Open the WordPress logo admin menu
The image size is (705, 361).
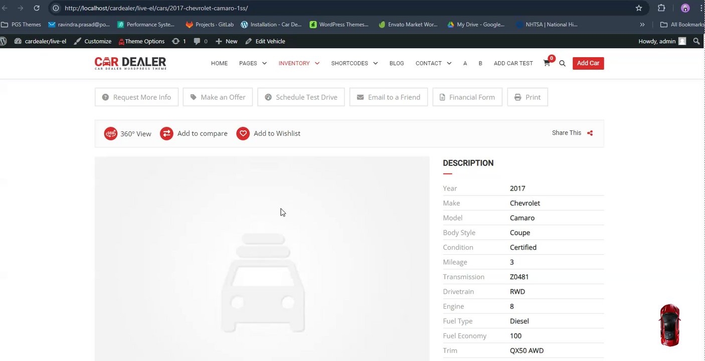[4, 41]
